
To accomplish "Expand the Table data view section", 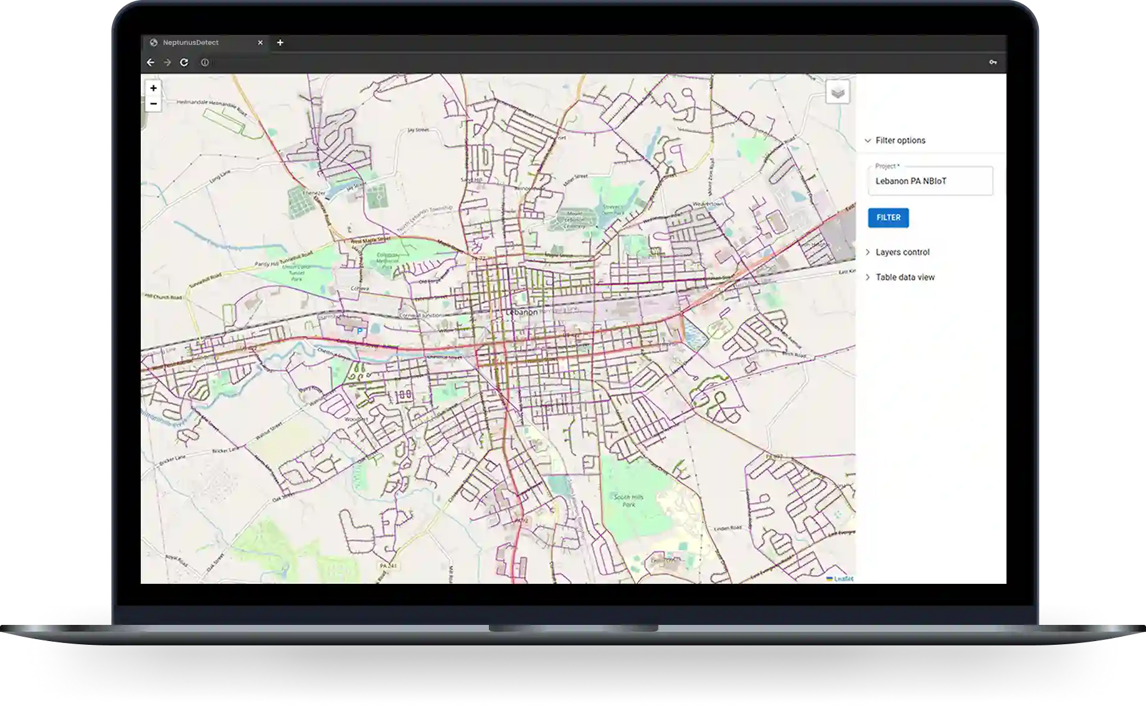I will 904,277.
